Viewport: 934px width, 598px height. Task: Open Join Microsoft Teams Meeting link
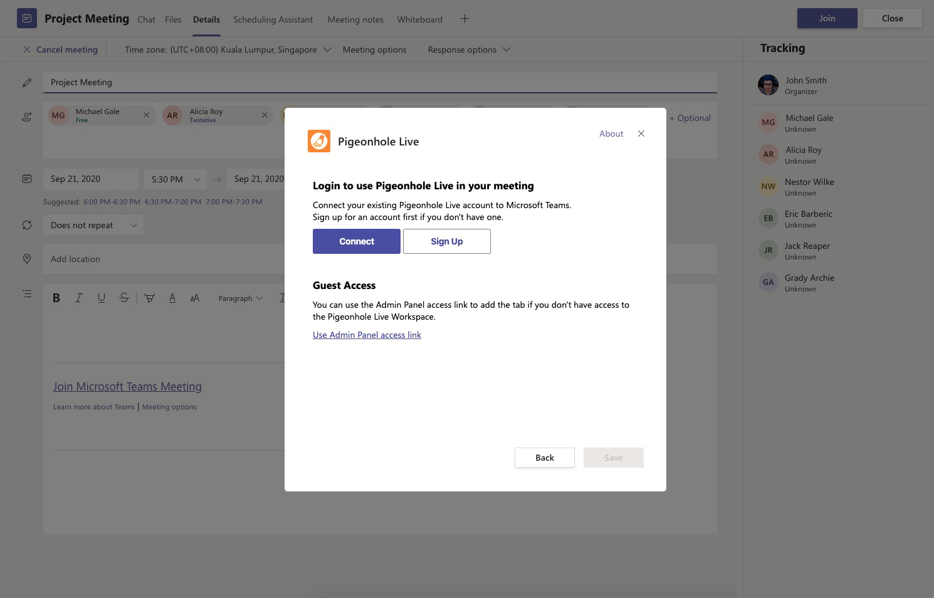point(127,387)
